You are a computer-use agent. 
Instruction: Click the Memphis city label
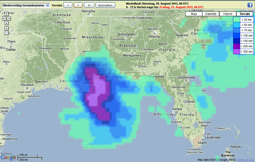click(88, 11)
